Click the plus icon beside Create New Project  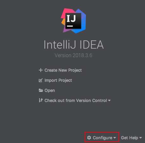coord(41,70)
